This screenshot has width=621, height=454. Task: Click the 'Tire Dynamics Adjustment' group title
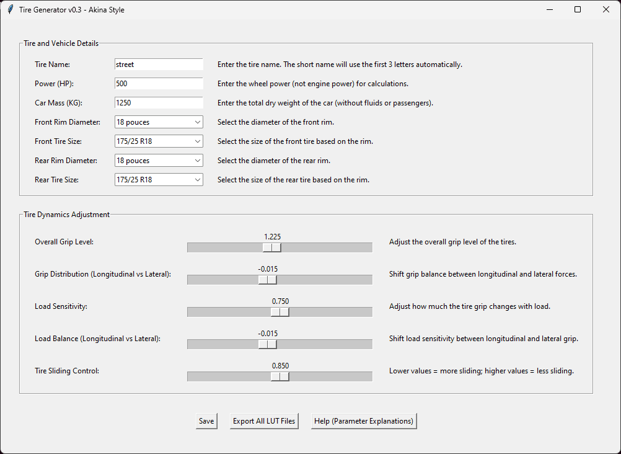coord(66,215)
